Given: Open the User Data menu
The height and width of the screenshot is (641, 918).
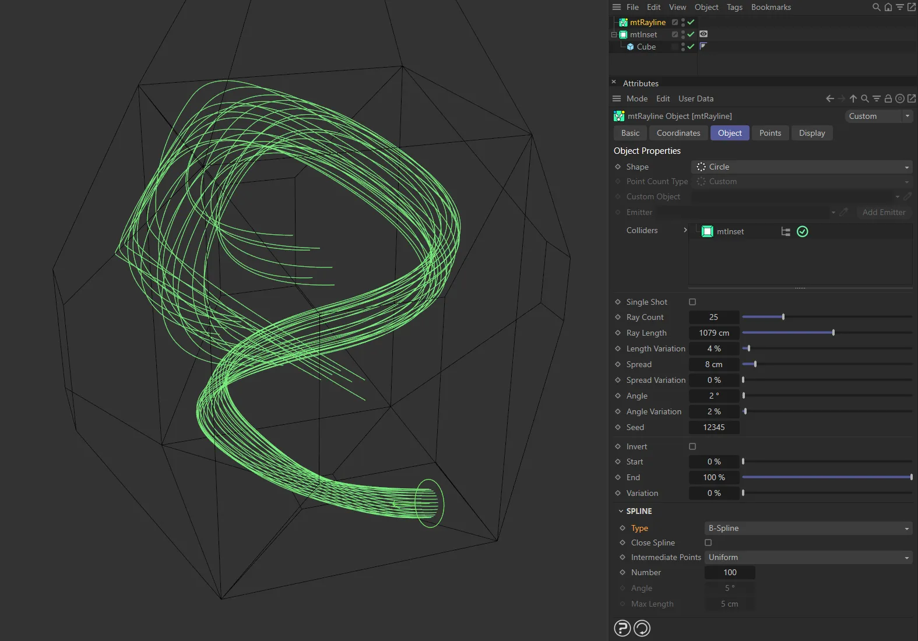Looking at the screenshot, I should pyautogui.click(x=696, y=98).
